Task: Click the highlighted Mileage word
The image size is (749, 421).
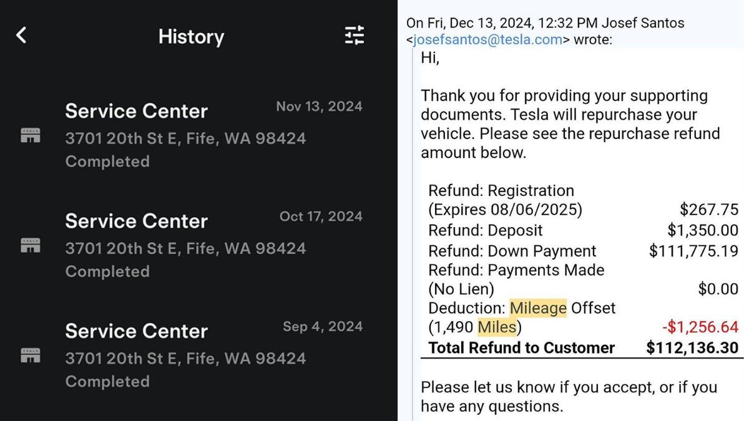Action: [538, 308]
